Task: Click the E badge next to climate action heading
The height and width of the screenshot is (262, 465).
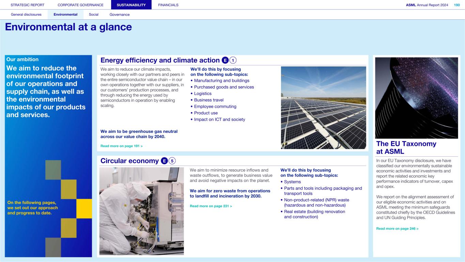Action: [x=225, y=60]
